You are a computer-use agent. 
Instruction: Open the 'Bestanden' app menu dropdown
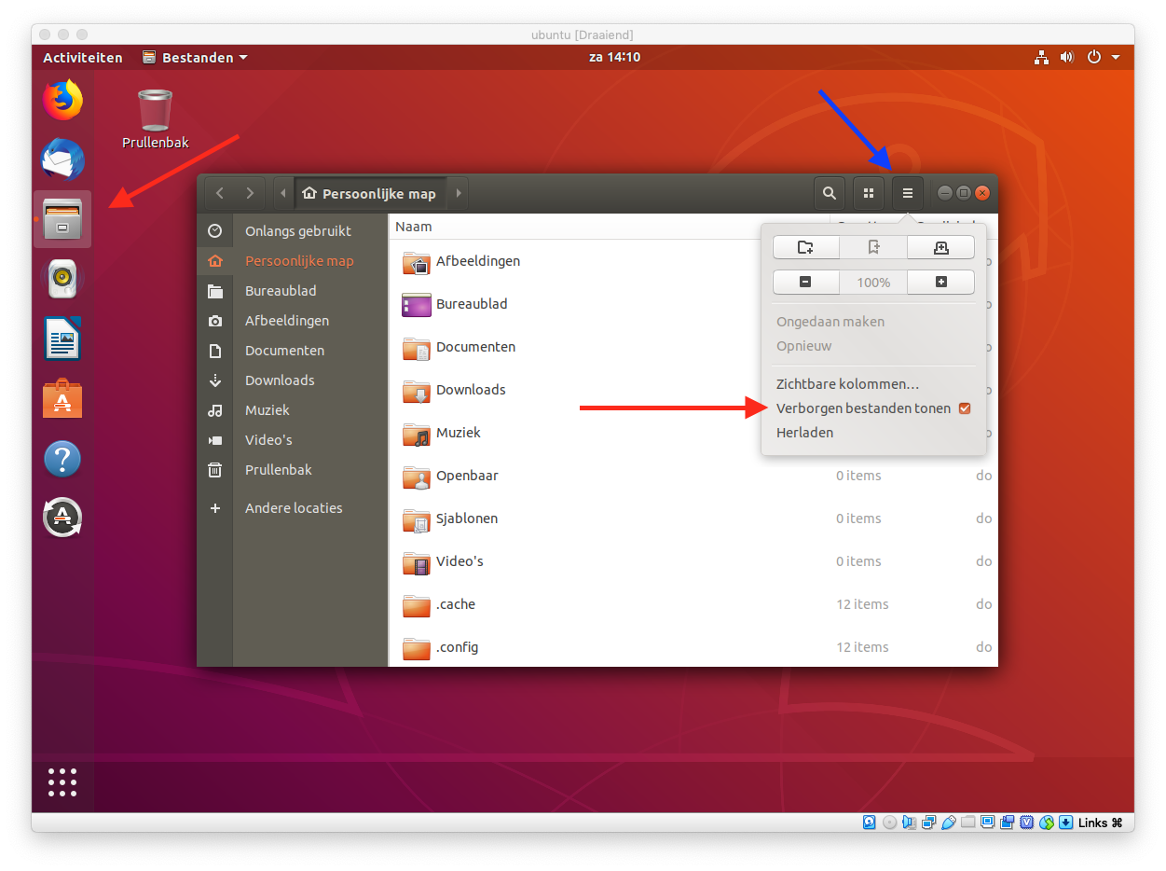(196, 58)
